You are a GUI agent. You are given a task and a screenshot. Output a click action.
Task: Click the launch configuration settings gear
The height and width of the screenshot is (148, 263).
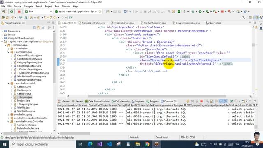click(x=100, y=12)
